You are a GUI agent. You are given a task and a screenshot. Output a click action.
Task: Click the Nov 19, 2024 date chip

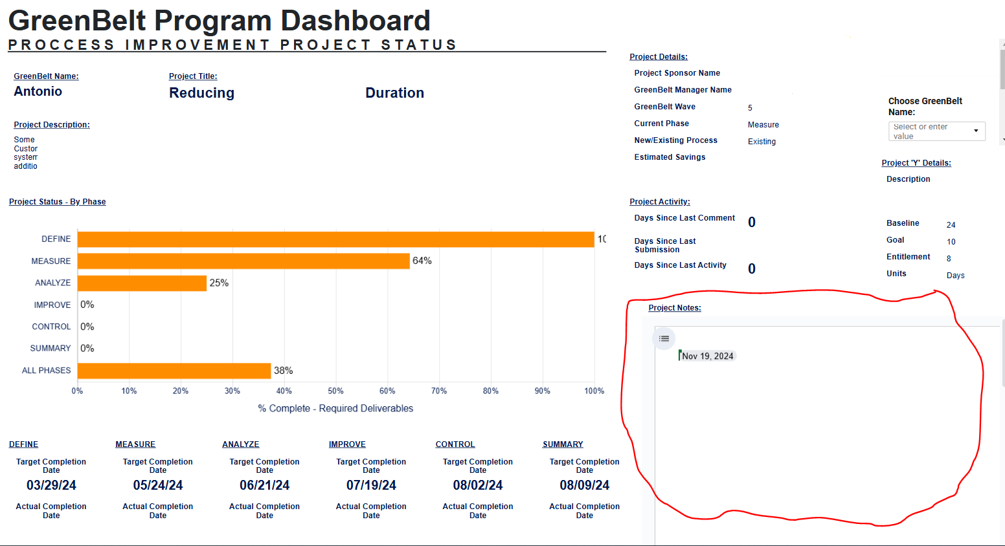coord(708,356)
